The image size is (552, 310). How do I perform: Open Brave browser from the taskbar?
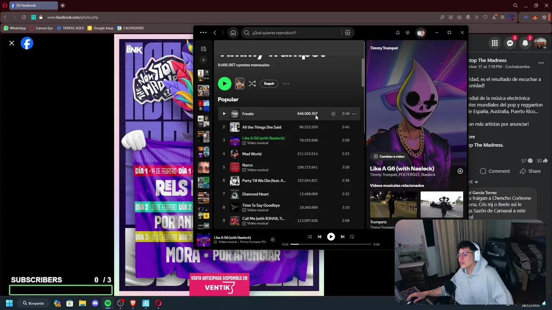point(133,303)
